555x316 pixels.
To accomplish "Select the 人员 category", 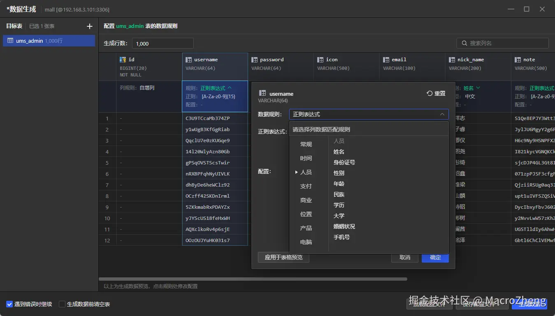I will 306,172.
